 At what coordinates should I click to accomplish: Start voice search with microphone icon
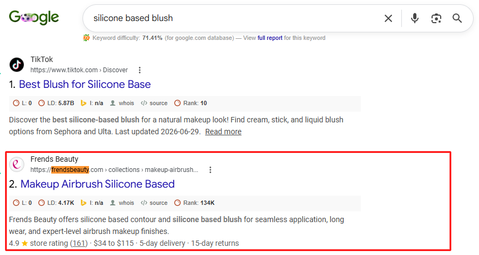tap(415, 18)
